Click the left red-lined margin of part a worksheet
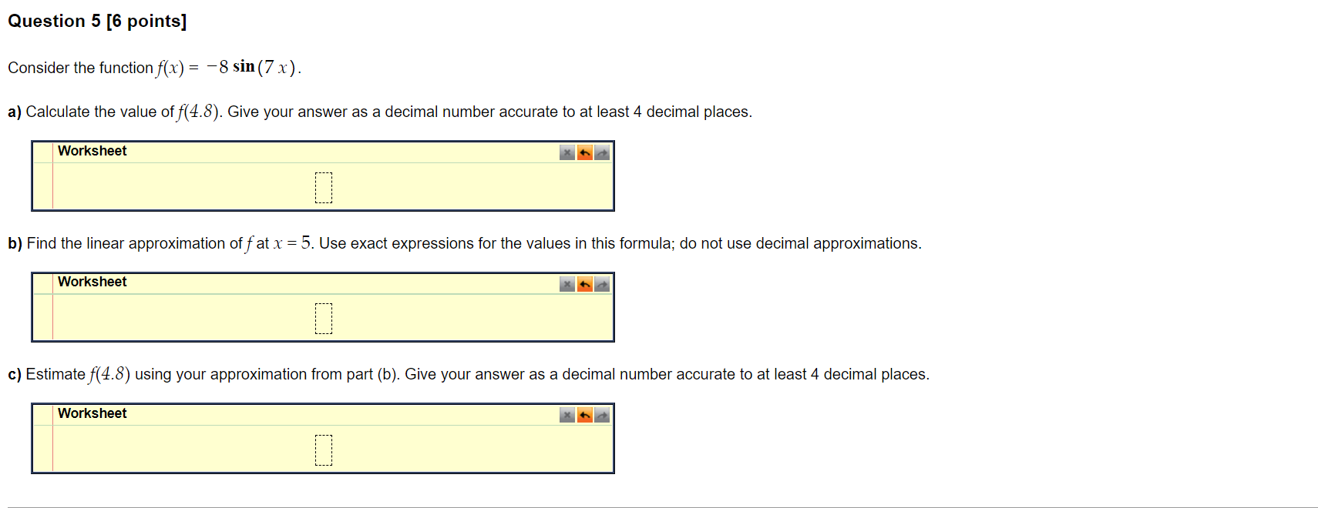This screenshot has height=508, width=1318. coord(43,186)
